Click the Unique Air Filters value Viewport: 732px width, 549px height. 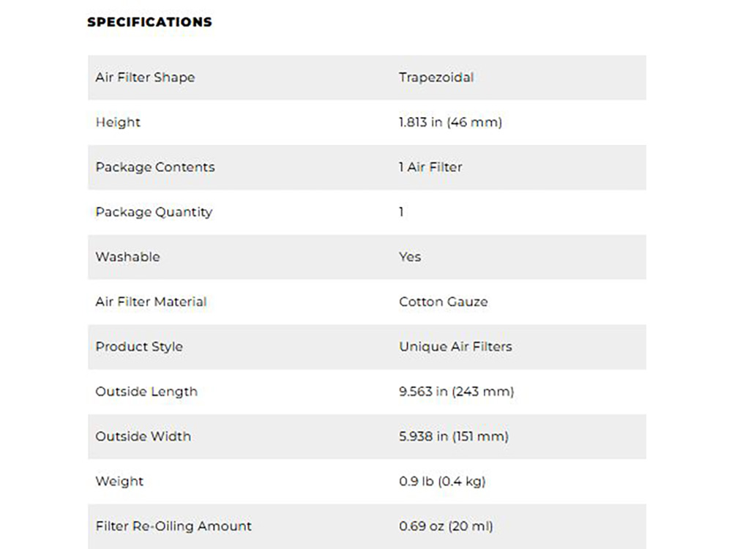tap(455, 346)
